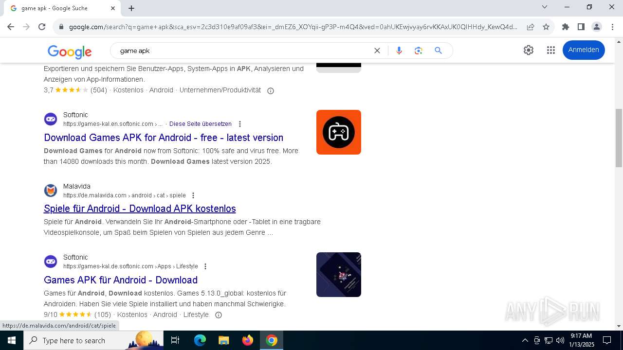Start voice search with the microphone
The height and width of the screenshot is (350, 623).
tap(399, 51)
